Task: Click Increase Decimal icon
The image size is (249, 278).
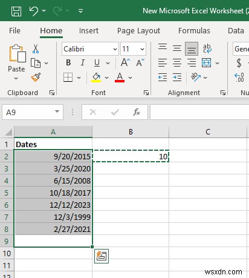Action: click(x=239, y=78)
